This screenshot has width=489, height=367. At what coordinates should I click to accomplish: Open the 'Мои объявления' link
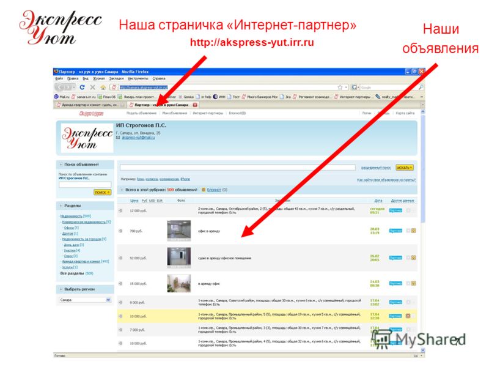(175, 113)
